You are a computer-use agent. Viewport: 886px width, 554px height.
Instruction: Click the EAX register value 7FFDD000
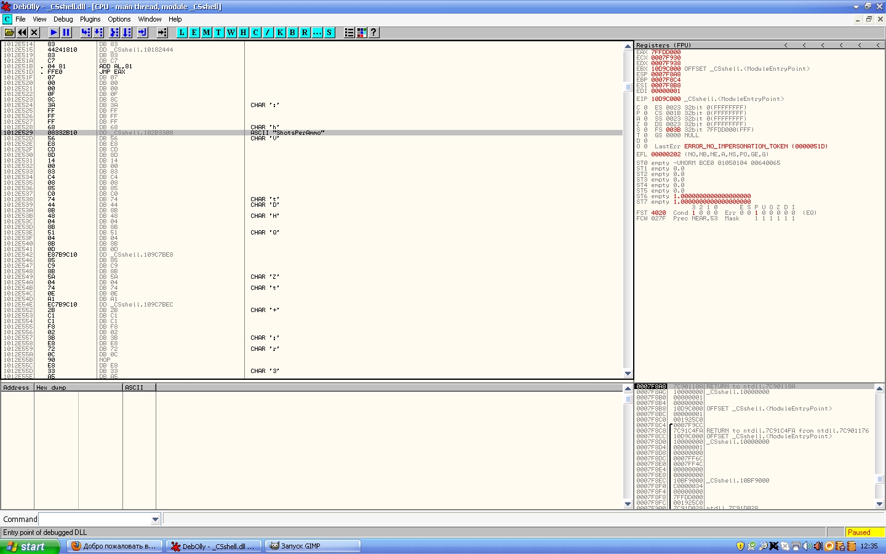[x=666, y=52]
